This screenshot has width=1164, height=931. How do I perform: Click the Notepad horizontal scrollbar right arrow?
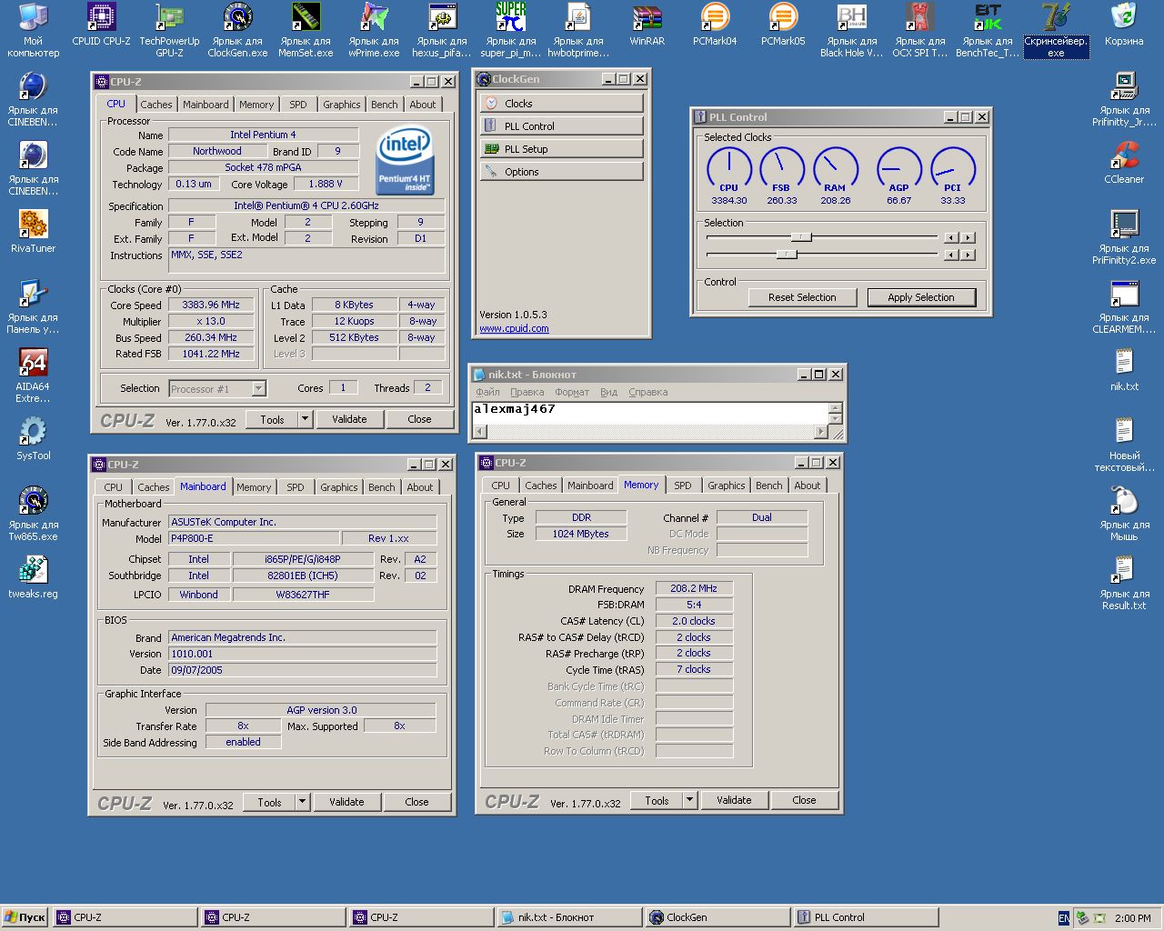tap(821, 432)
